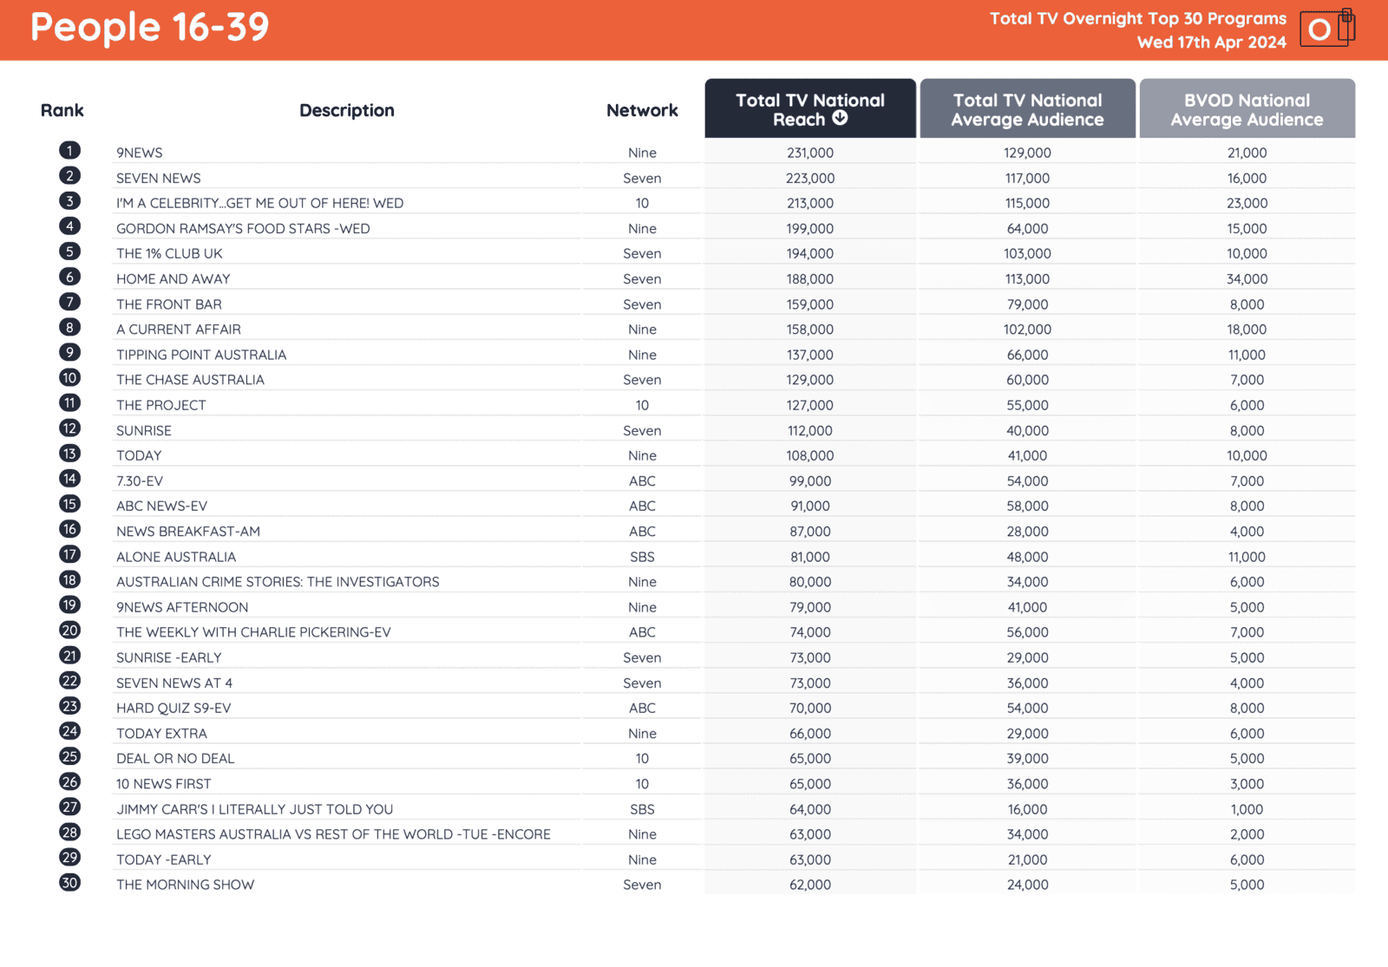Click 'HARD QUIZ S9-EV' program name
The height and width of the screenshot is (967, 1388).
pos(173,708)
